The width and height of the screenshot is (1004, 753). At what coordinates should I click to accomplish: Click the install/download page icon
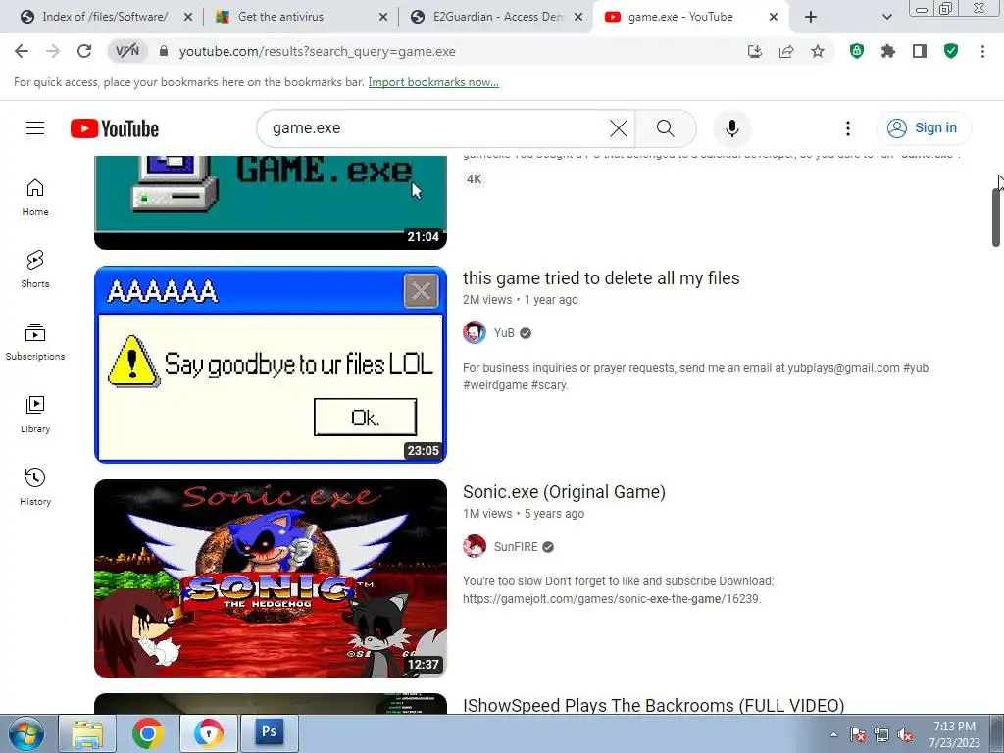[755, 51]
